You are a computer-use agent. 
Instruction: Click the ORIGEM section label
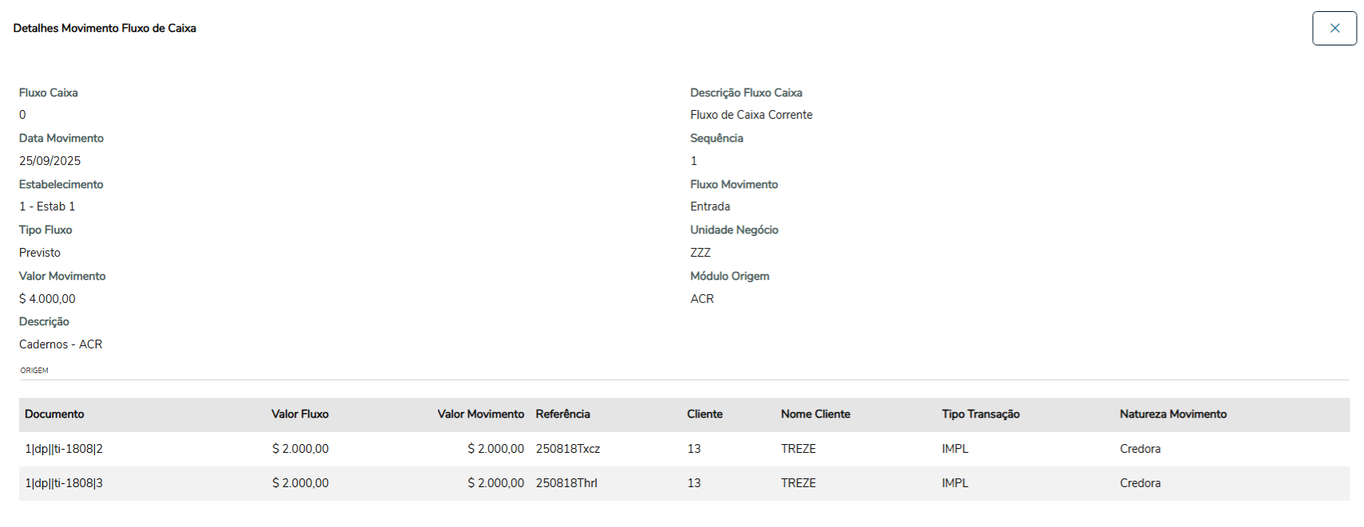click(34, 371)
